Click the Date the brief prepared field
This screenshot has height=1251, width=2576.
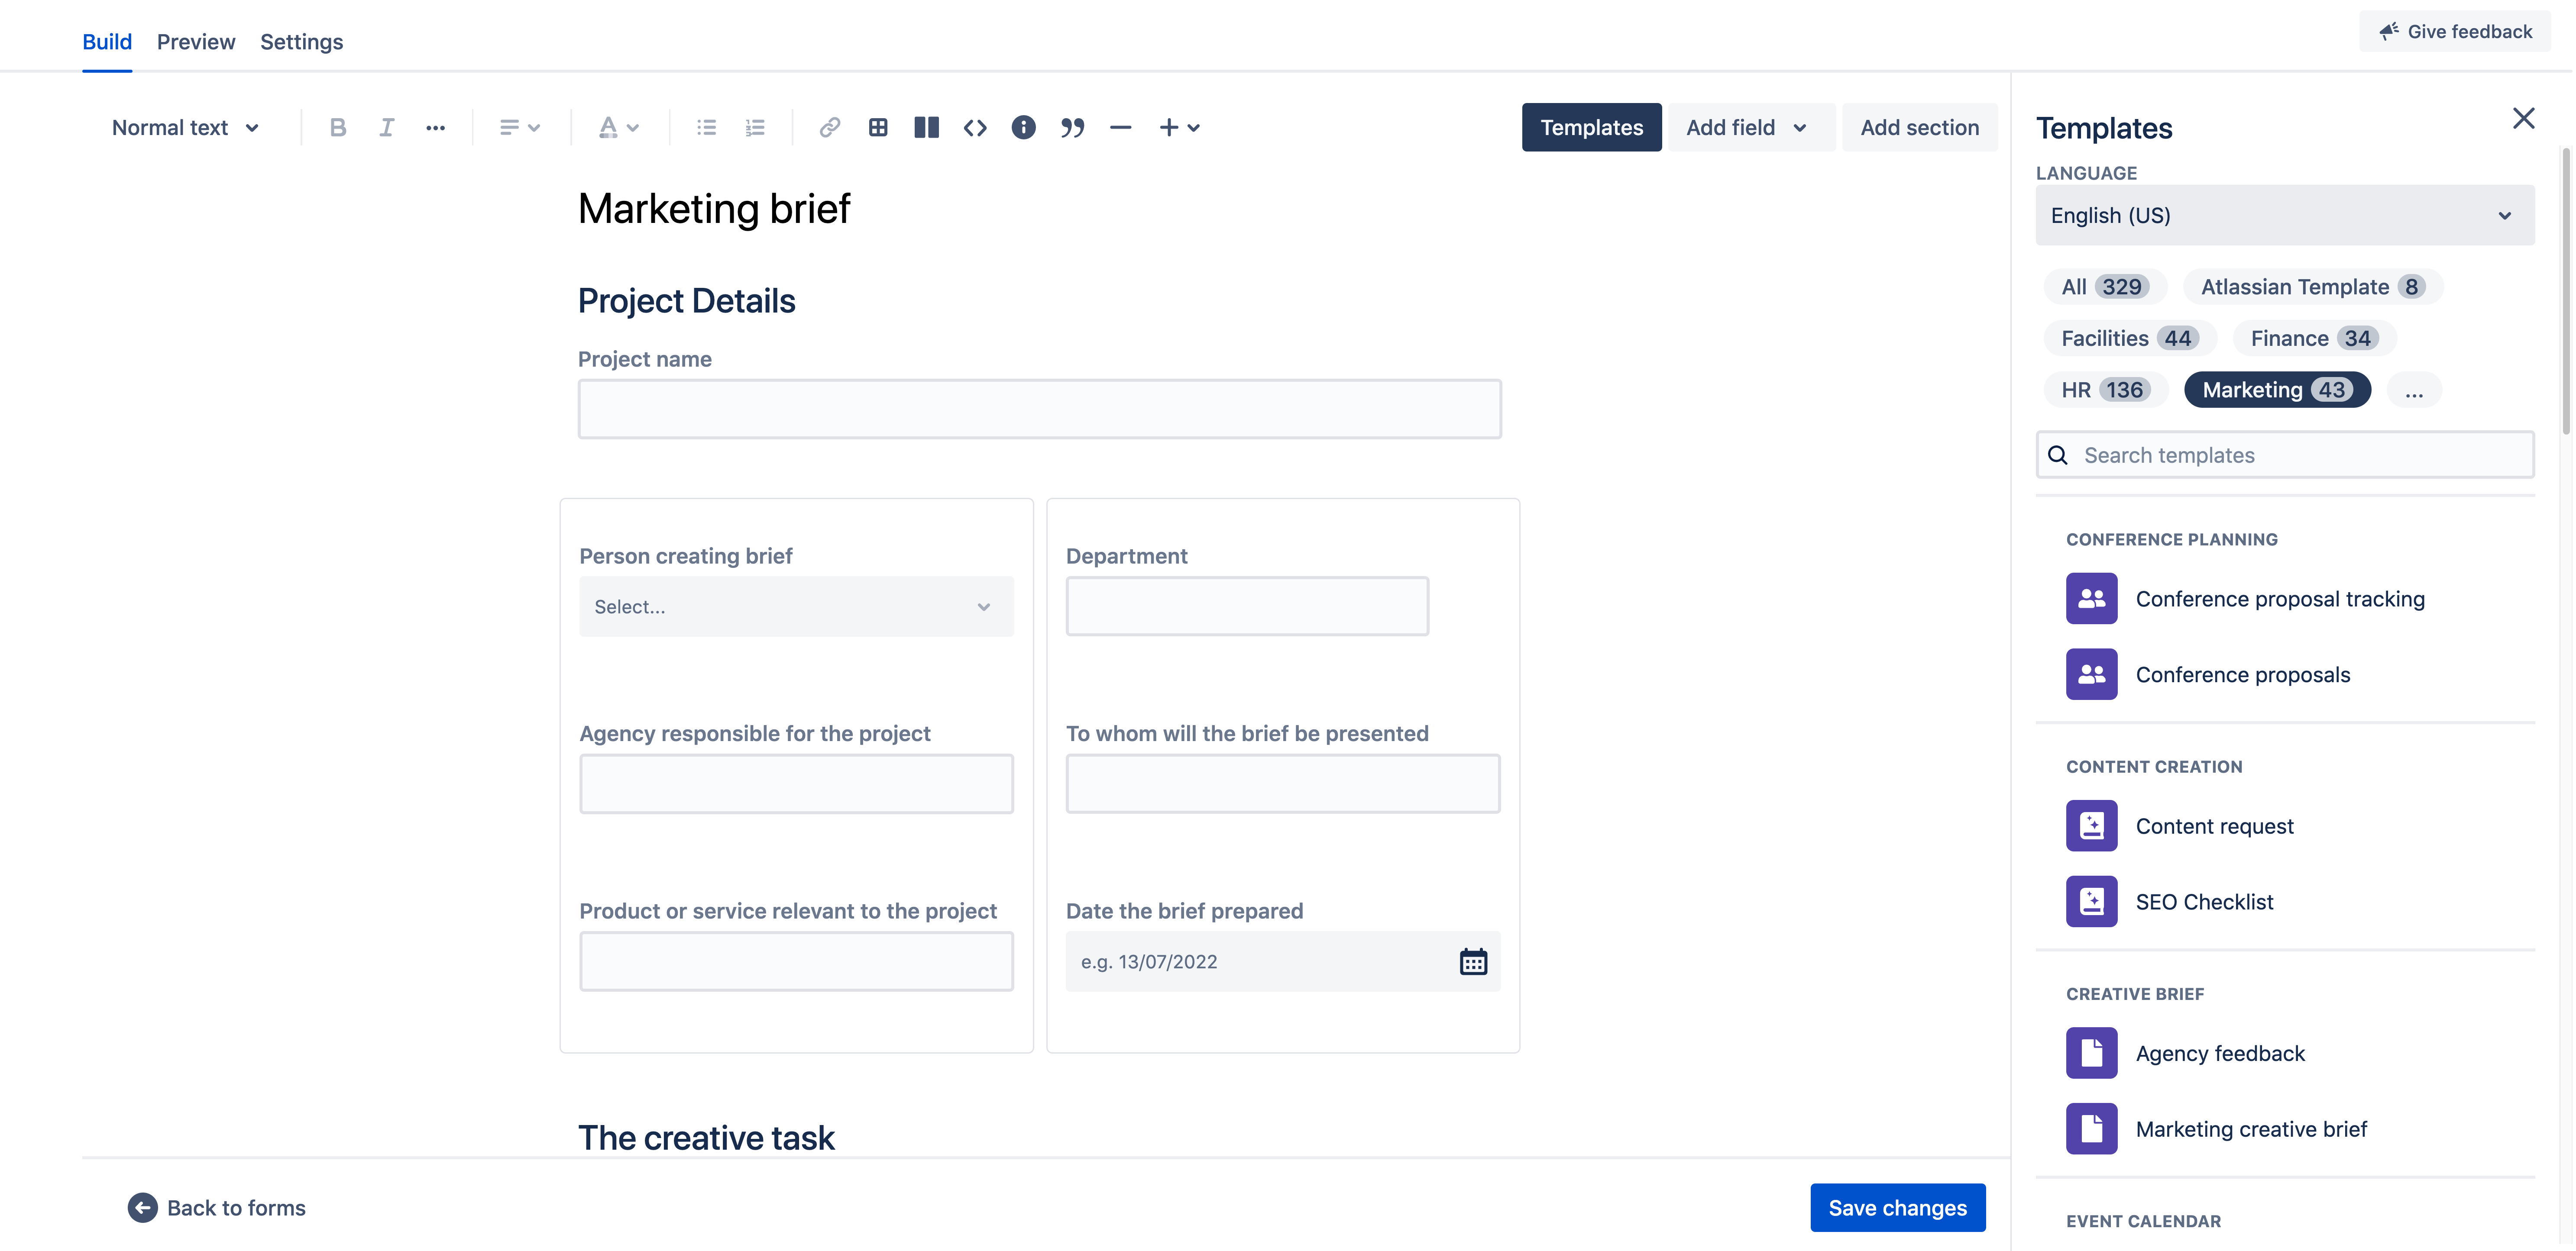click(x=1283, y=961)
